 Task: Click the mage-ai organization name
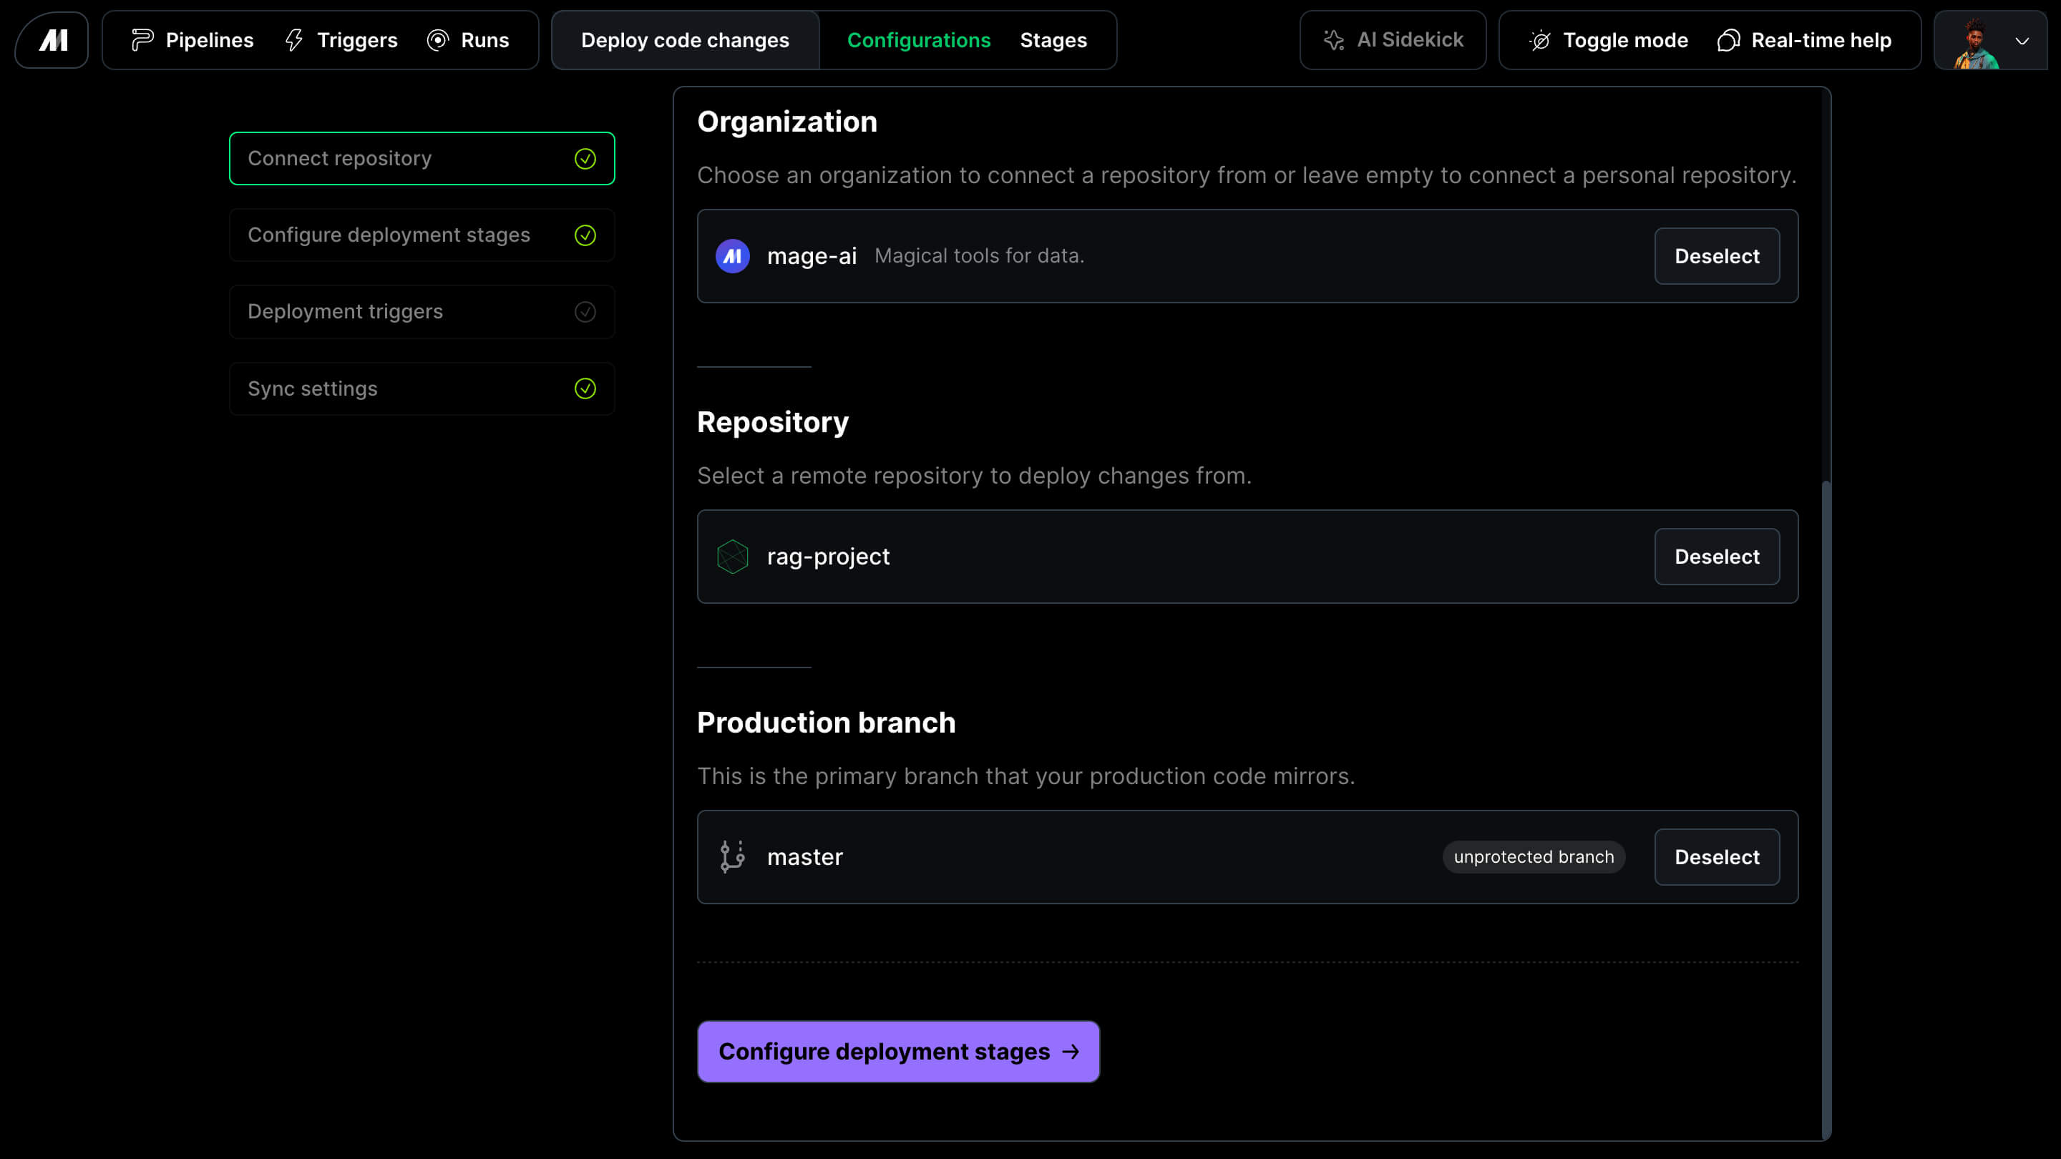point(812,256)
